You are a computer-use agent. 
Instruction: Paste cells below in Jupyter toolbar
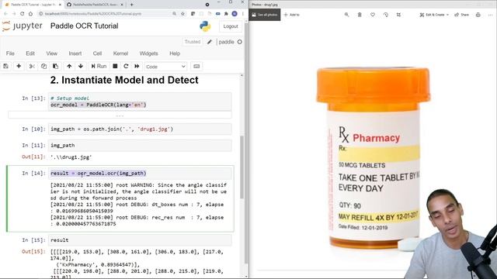pos(55,66)
